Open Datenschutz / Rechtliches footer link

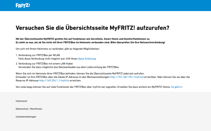pyautogui.click(x=29, y=109)
